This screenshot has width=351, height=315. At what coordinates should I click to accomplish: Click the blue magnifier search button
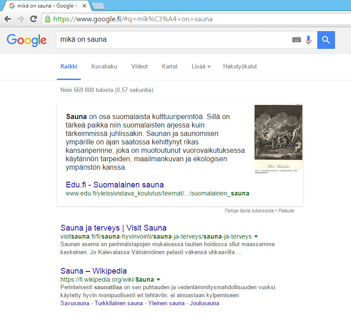326,40
